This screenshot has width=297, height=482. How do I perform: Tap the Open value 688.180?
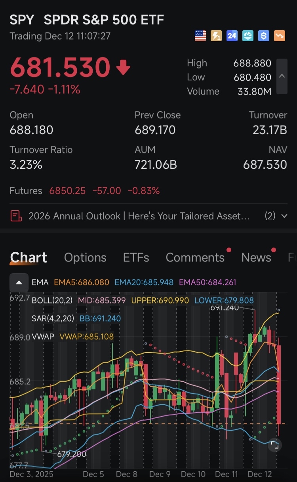pyautogui.click(x=31, y=130)
